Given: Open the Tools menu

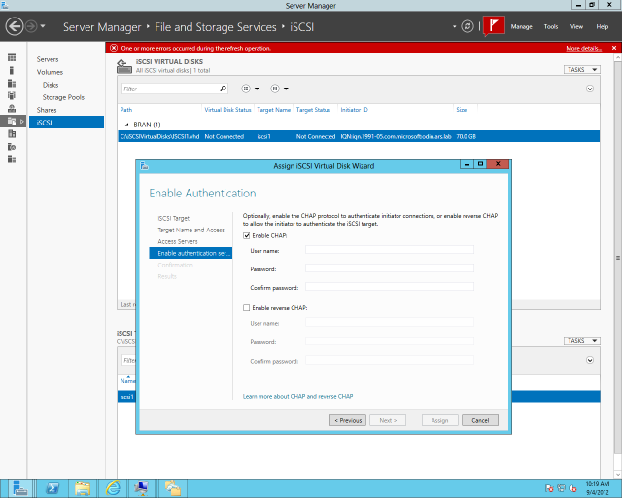Looking at the screenshot, I should tap(551, 26).
